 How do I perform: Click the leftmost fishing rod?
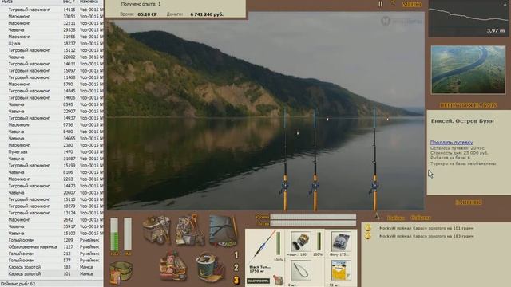(285, 159)
